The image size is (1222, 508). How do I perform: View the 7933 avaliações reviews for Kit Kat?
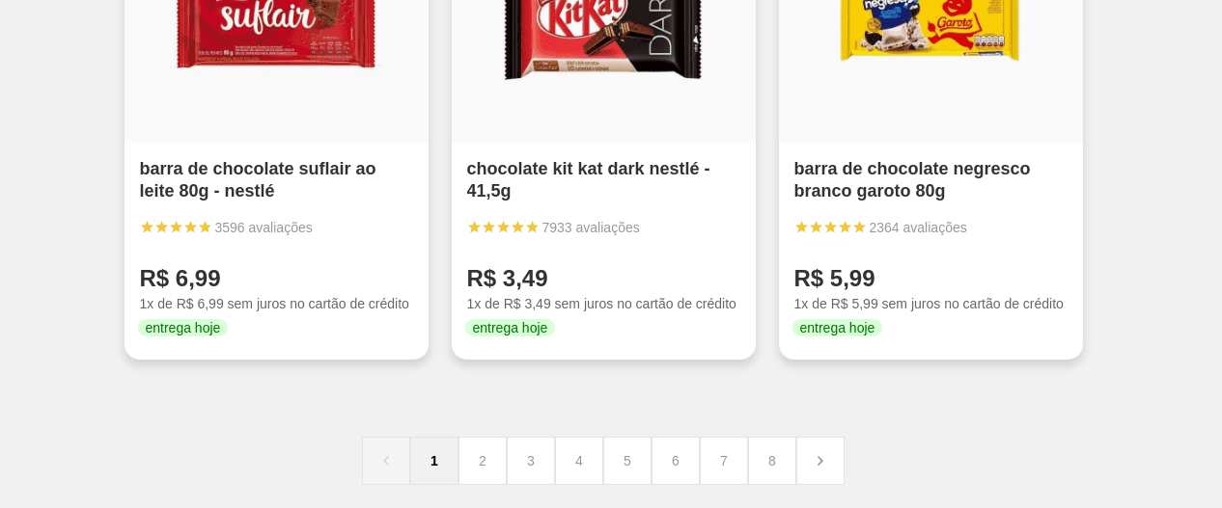tap(591, 227)
